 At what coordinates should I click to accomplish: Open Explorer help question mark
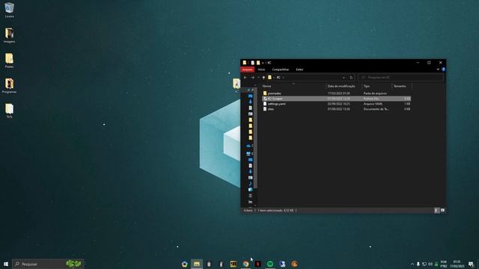pyautogui.click(x=443, y=69)
